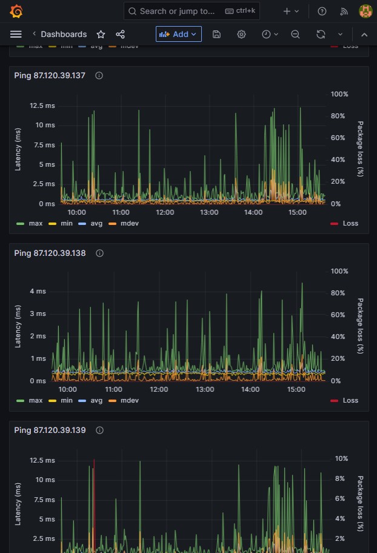Image resolution: width=377 pixels, height=553 pixels.
Task: Open the Grafana home logo
Action: (16, 12)
